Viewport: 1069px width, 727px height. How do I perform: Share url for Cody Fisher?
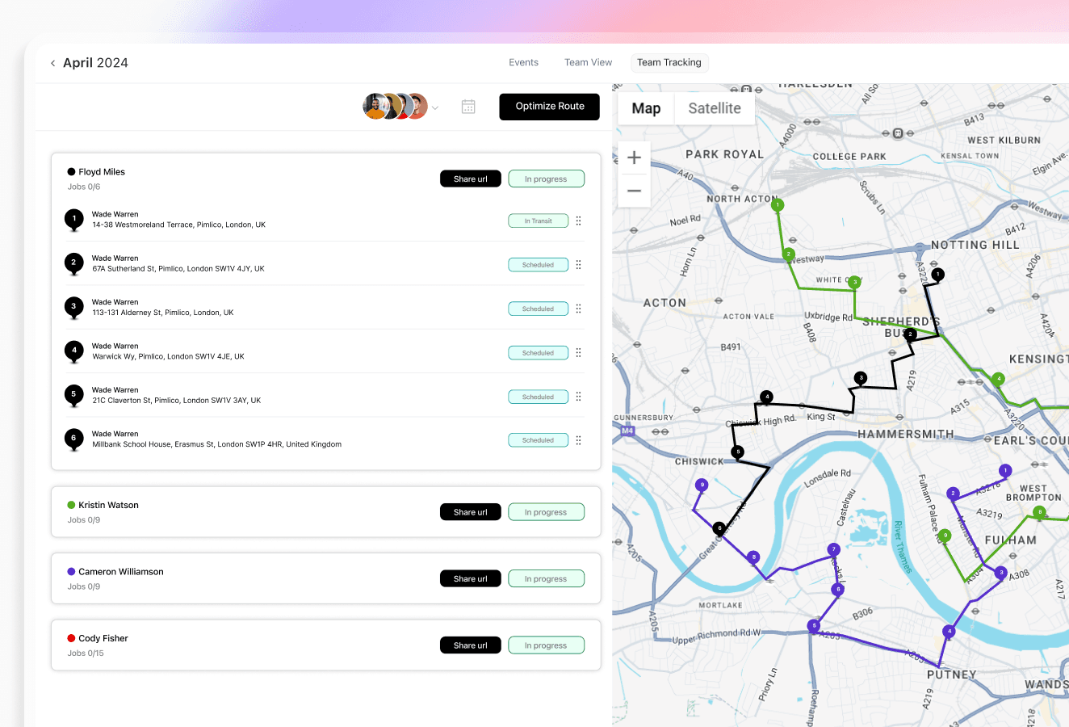[470, 645]
